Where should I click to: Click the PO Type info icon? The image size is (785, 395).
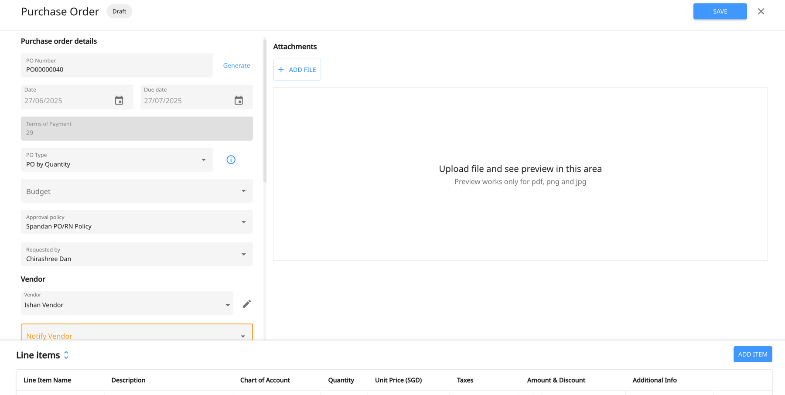231,160
